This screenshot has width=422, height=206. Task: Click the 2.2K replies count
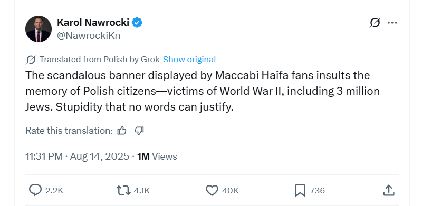tap(54, 191)
